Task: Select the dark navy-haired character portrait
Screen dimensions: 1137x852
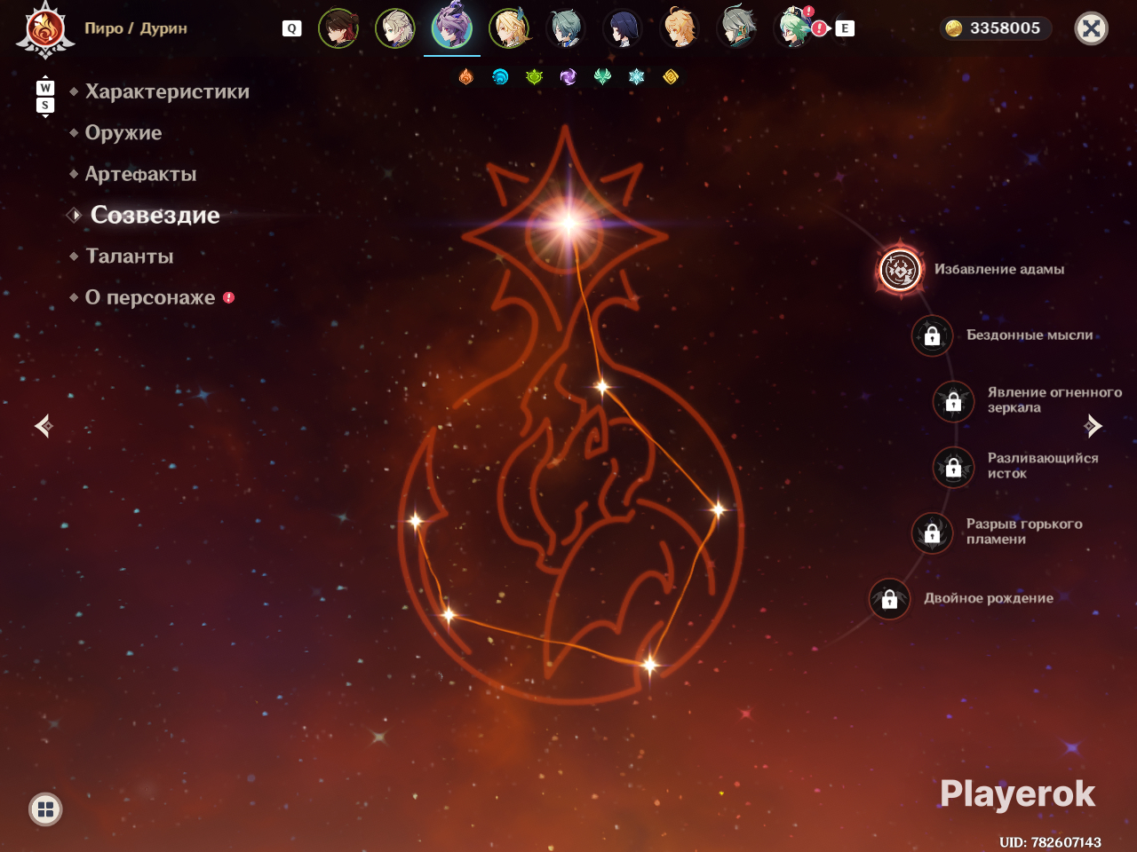Action: [623, 28]
